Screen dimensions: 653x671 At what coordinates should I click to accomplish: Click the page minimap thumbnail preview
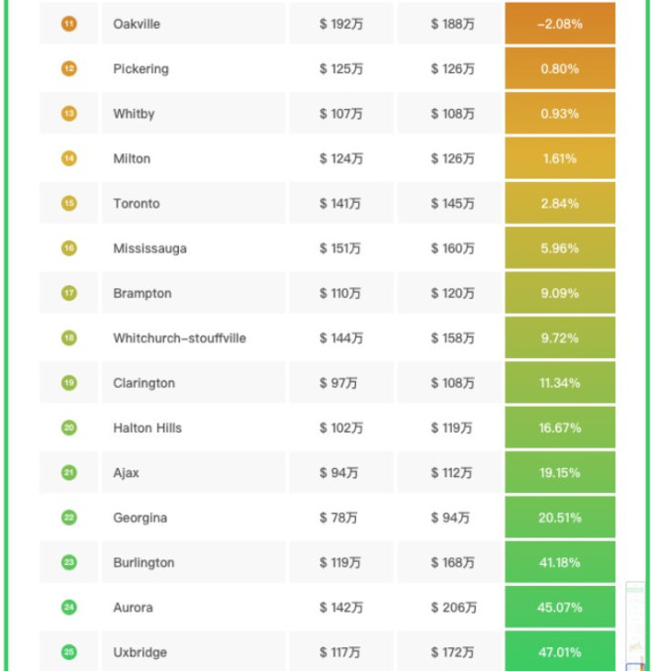click(635, 627)
